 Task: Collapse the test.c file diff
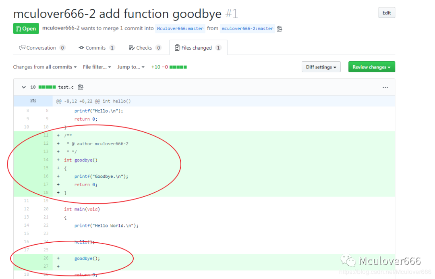click(x=24, y=87)
